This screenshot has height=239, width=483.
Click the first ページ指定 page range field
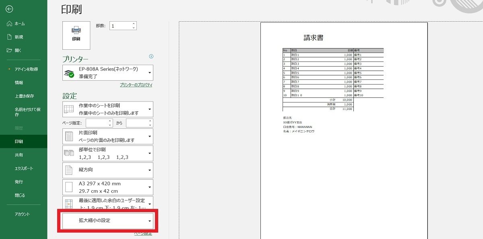coord(97,123)
